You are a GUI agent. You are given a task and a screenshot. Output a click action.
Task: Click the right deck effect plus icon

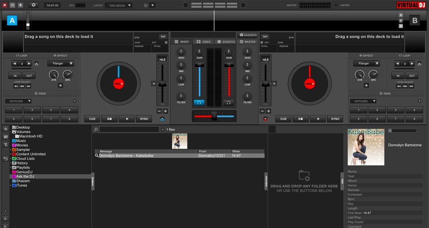pos(366,85)
